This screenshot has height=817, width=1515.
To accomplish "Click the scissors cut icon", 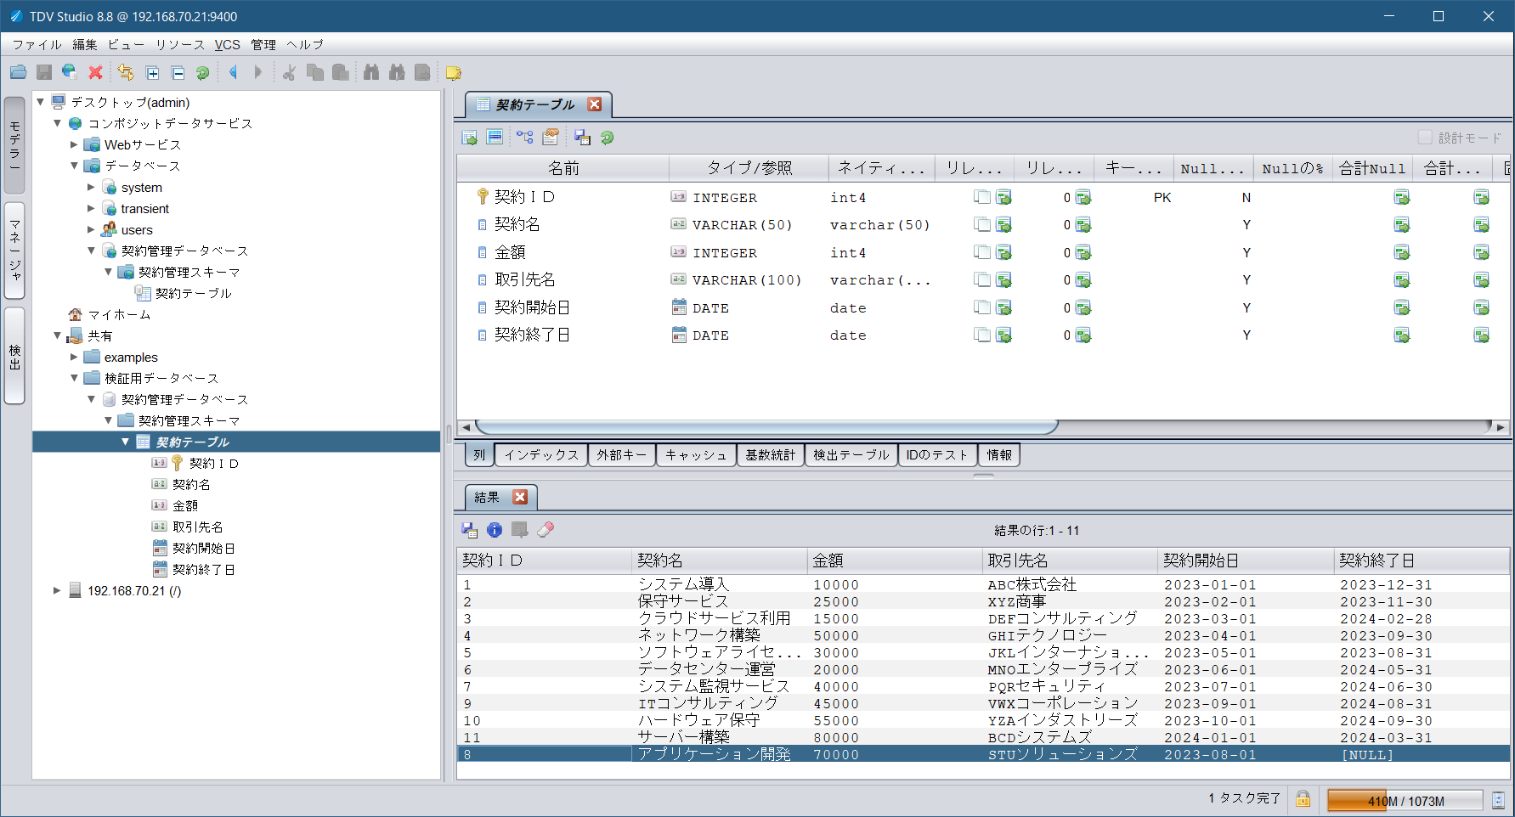I will 289,73.
